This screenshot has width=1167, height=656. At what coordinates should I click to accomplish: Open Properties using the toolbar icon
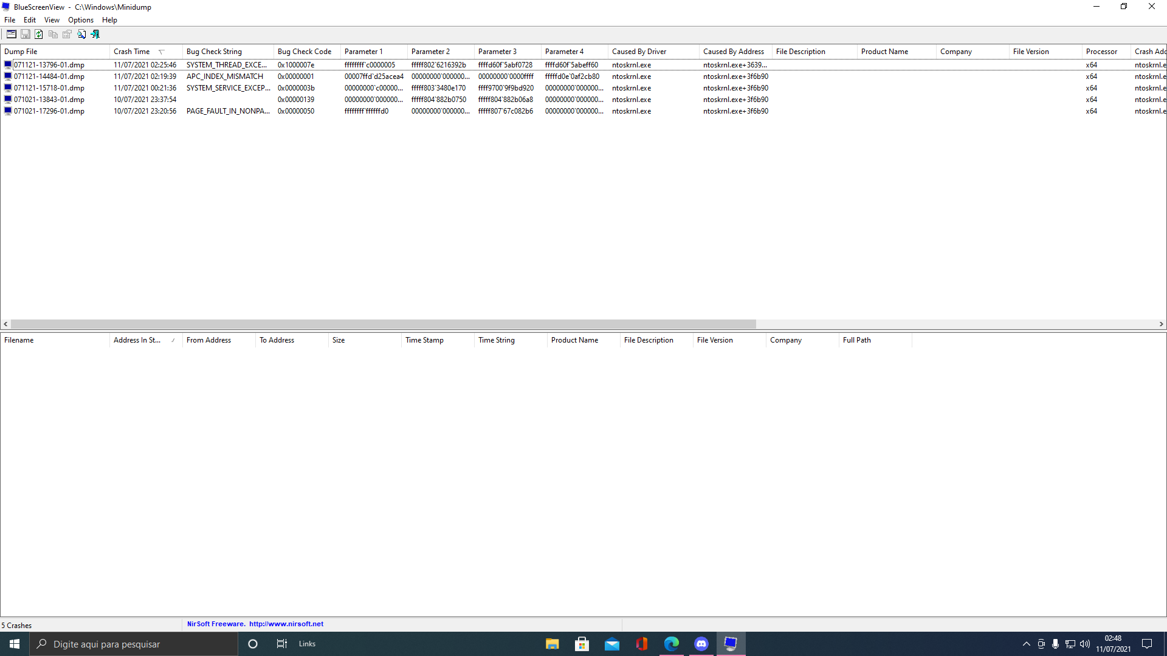(67, 35)
